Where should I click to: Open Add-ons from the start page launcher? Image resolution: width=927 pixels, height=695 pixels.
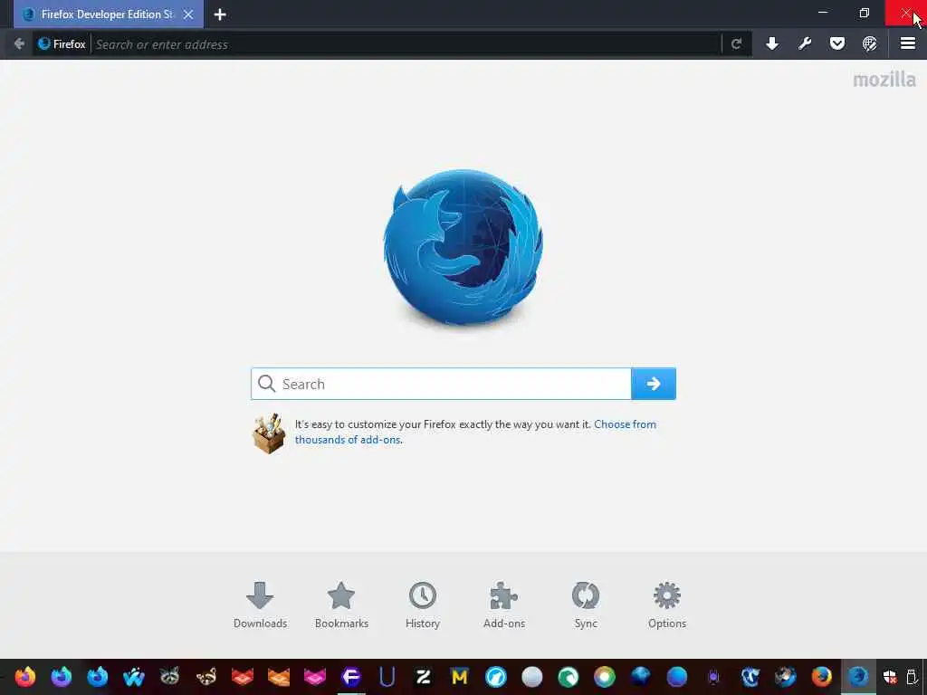pyautogui.click(x=504, y=605)
